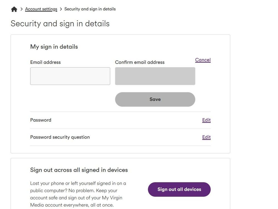
Task: Click the Lost your phone description paragraph
Action: click(78, 194)
